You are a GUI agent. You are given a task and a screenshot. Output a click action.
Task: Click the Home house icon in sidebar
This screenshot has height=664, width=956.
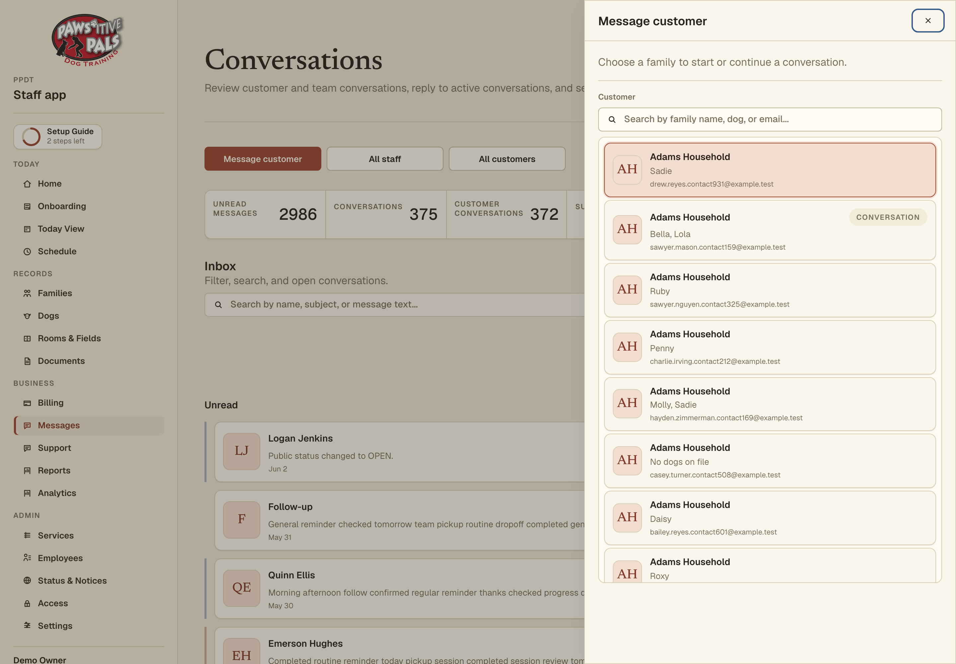[x=27, y=184]
